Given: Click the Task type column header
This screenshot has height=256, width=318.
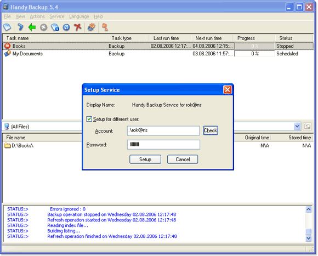Looking at the screenshot, I should [128, 38].
